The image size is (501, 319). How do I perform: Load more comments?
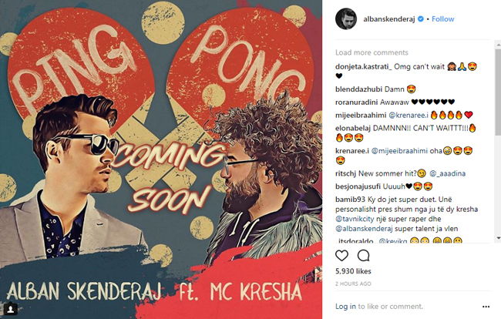(372, 52)
